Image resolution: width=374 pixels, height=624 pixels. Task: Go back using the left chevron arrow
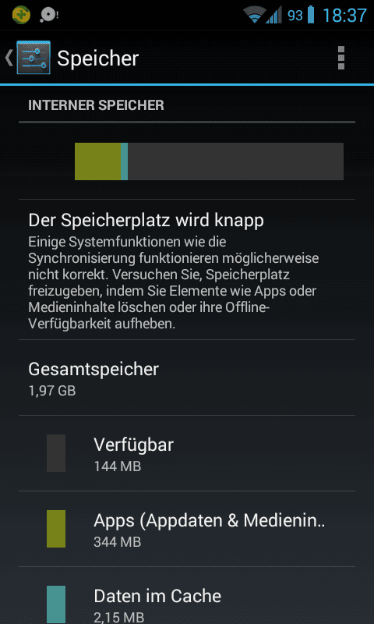pyautogui.click(x=9, y=58)
